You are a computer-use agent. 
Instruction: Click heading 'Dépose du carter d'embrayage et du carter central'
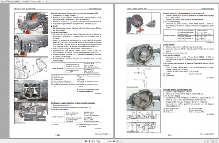[183, 13]
